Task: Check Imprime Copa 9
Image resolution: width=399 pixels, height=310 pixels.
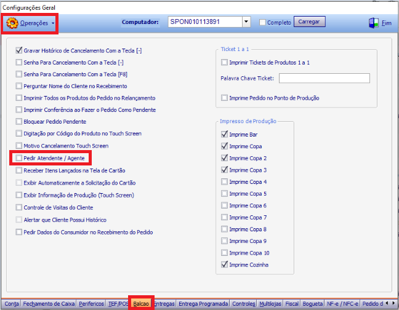Action: (x=224, y=241)
